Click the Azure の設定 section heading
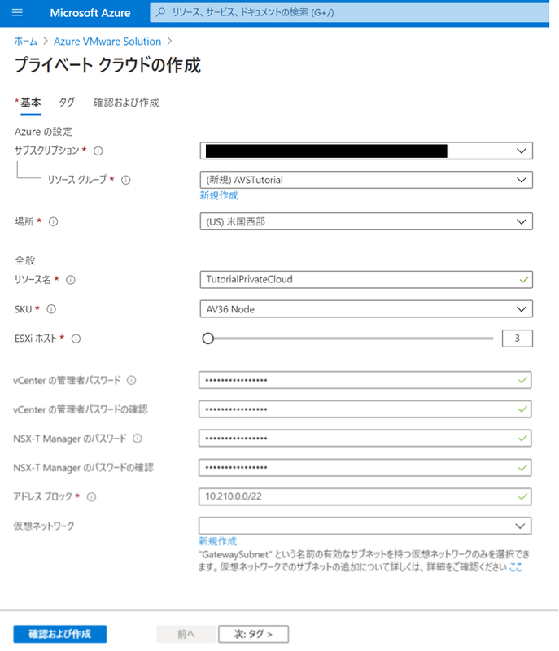The width and height of the screenshot is (559, 651). click(x=44, y=132)
